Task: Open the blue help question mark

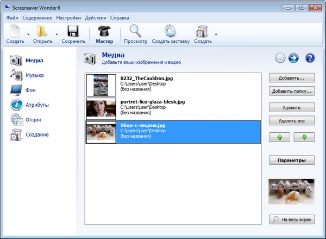Action: [x=310, y=58]
